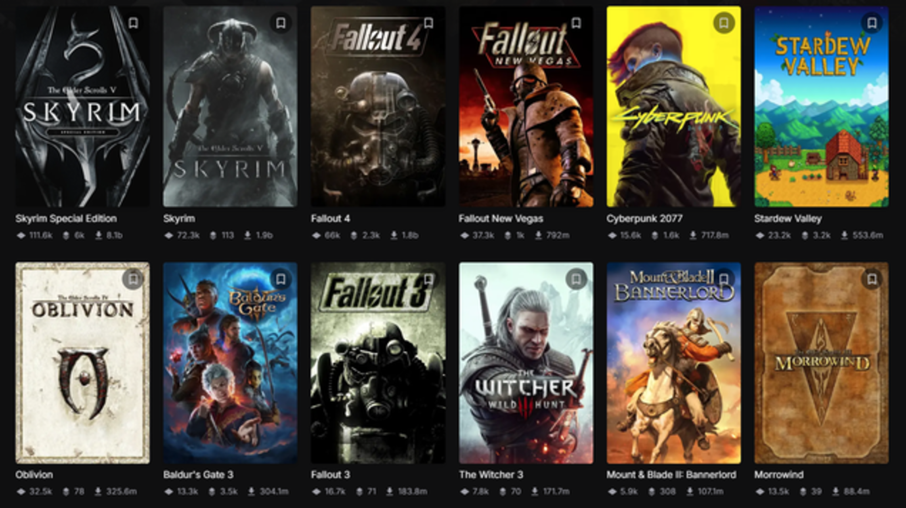Open the Baldur's Gate 3 title link
The width and height of the screenshot is (906, 508).
pyautogui.click(x=198, y=474)
